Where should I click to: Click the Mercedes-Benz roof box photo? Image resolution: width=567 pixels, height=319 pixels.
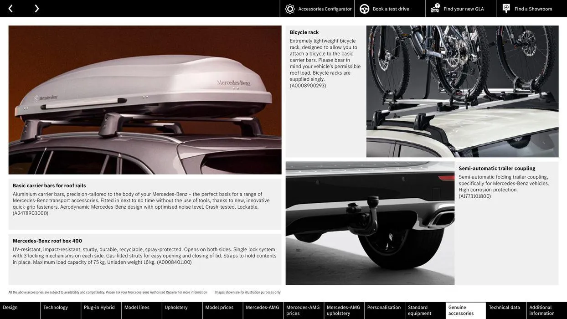[x=145, y=99]
